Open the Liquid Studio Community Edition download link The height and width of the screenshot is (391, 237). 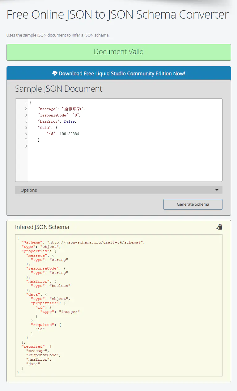point(119,73)
